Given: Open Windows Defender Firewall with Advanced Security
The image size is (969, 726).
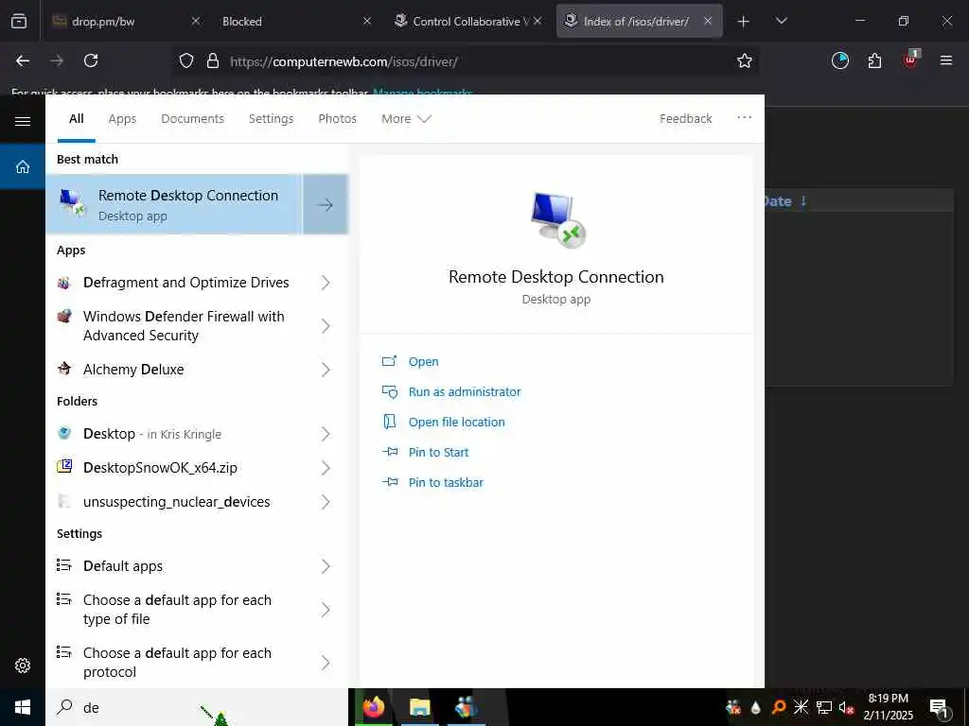Looking at the screenshot, I should (184, 326).
